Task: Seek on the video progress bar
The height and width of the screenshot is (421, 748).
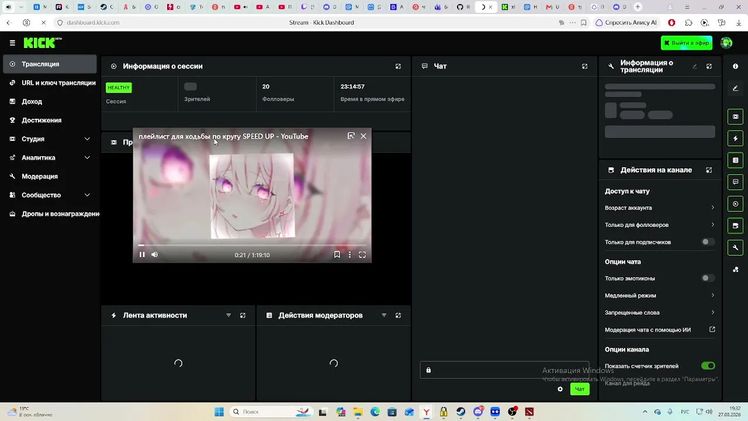Action: tap(252, 245)
